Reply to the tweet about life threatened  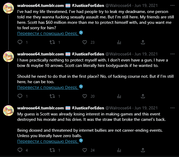[x=20, y=42]
